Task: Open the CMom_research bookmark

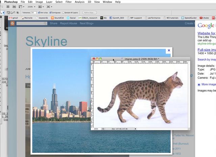Action: (88, 18)
